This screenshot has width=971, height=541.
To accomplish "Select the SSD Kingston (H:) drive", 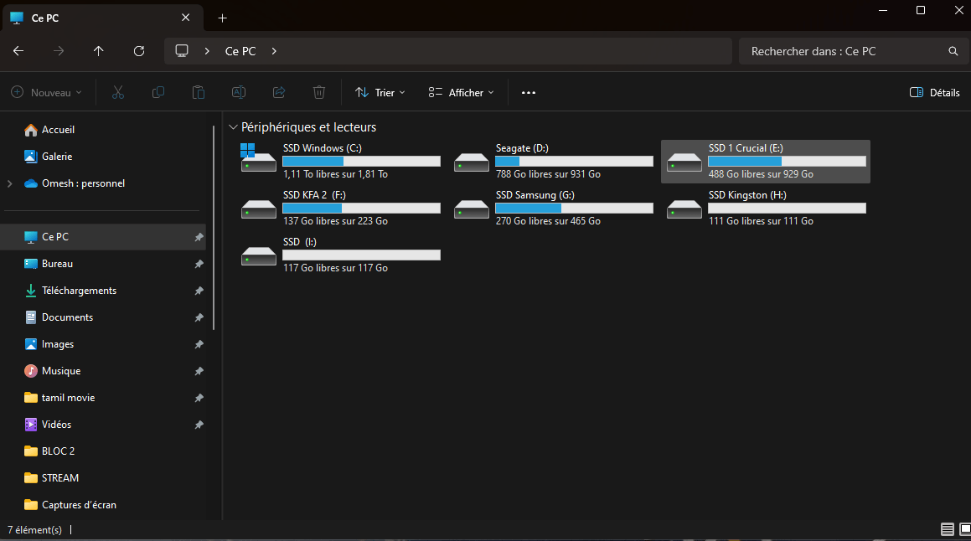I will (x=766, y=208).
